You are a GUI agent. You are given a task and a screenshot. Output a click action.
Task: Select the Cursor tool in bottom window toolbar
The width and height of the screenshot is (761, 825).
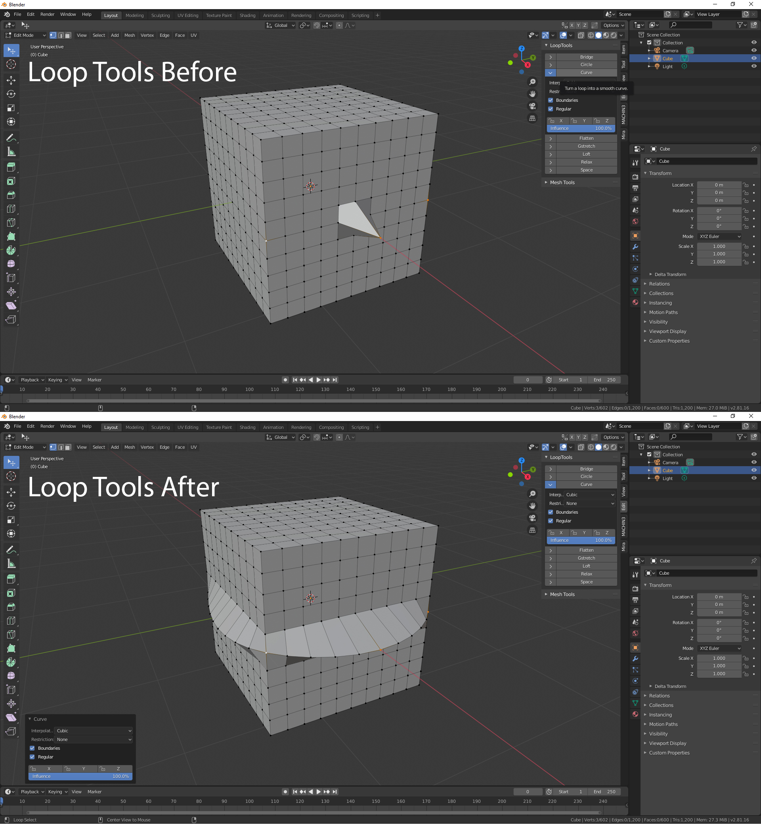coord(11,476)
